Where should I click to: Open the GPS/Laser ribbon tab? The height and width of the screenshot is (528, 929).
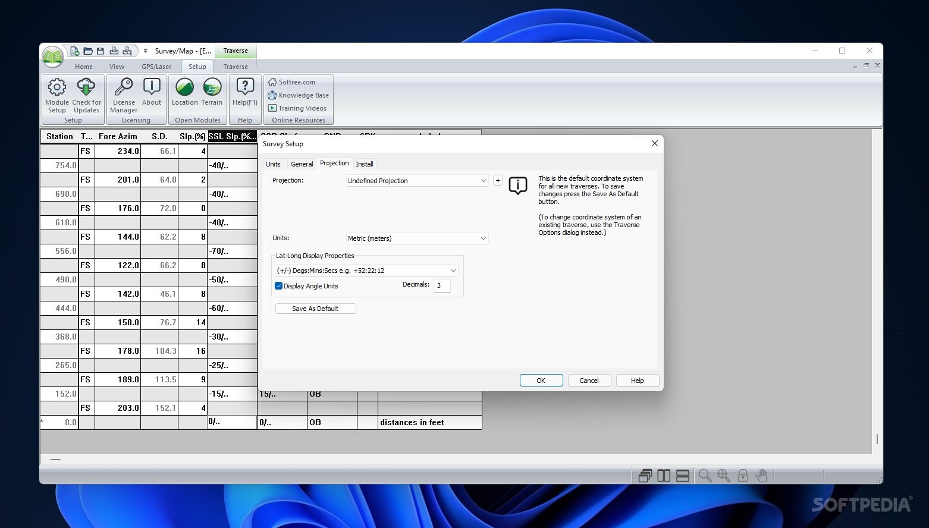pyautogui.click(x=156, y=67)
